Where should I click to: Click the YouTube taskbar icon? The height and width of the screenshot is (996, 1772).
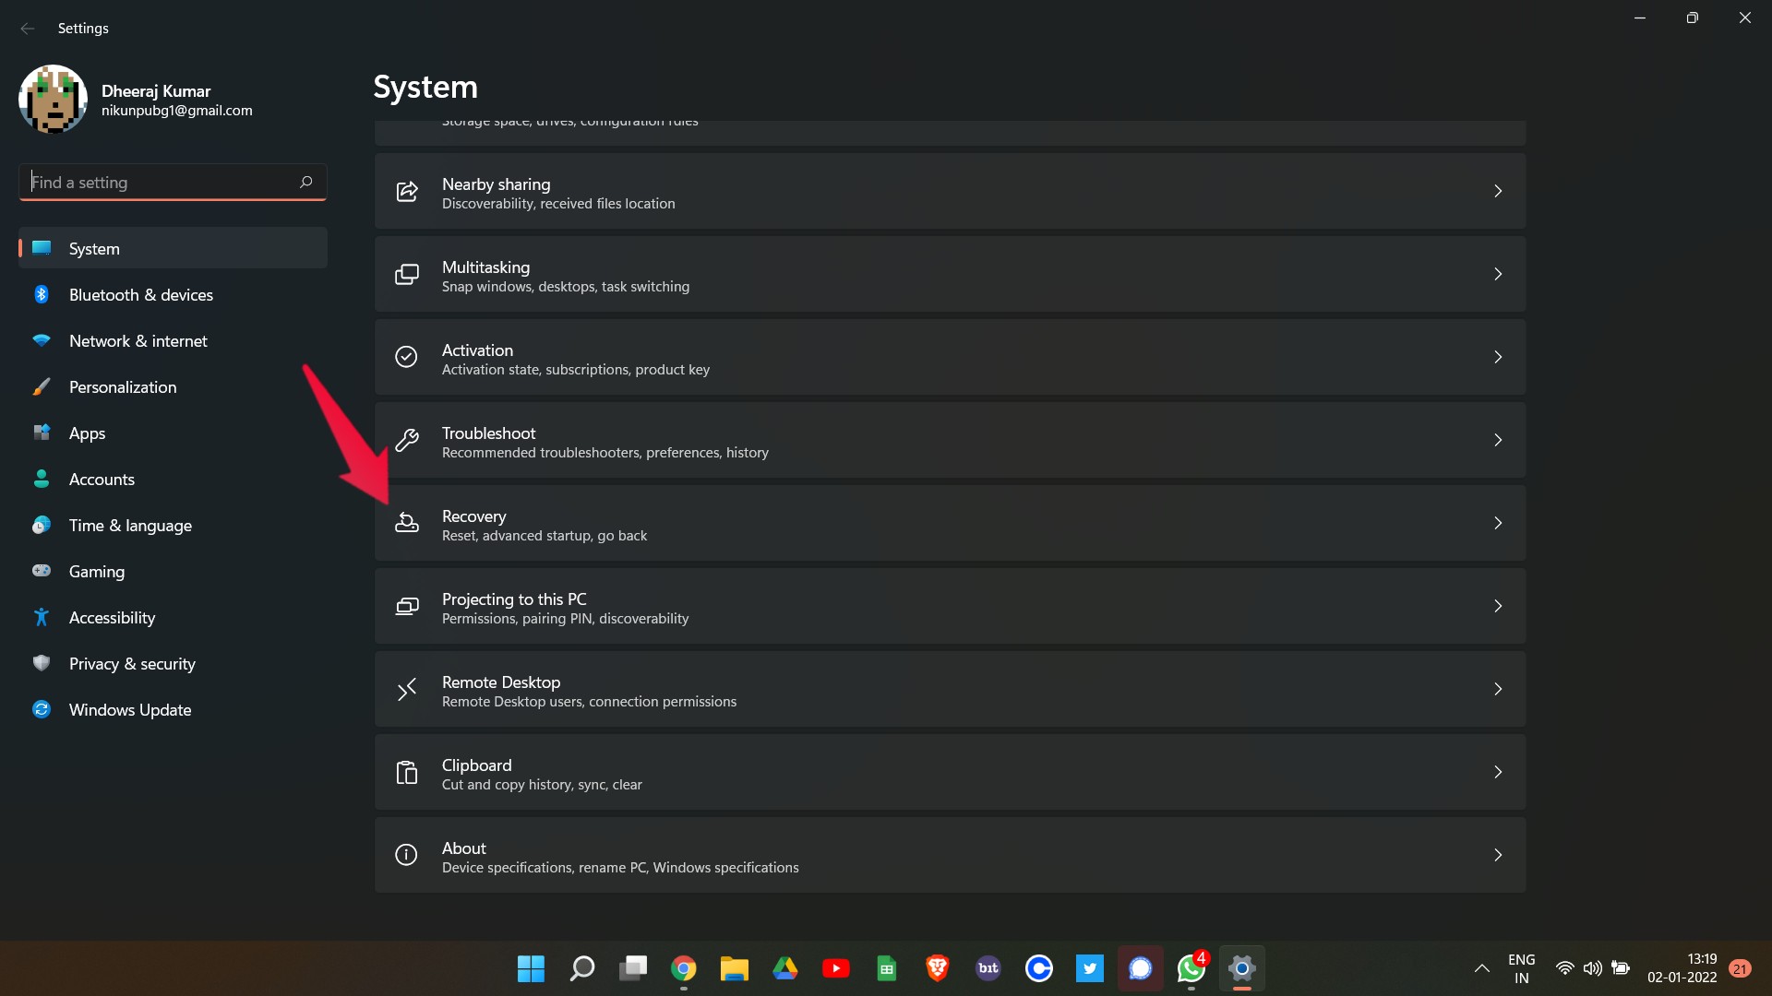835,968
